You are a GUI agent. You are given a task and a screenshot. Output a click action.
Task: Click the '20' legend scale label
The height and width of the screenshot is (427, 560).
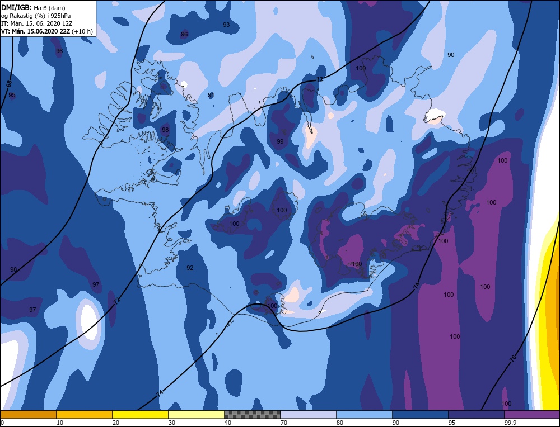pyautogui.click(x=116, y=423)
